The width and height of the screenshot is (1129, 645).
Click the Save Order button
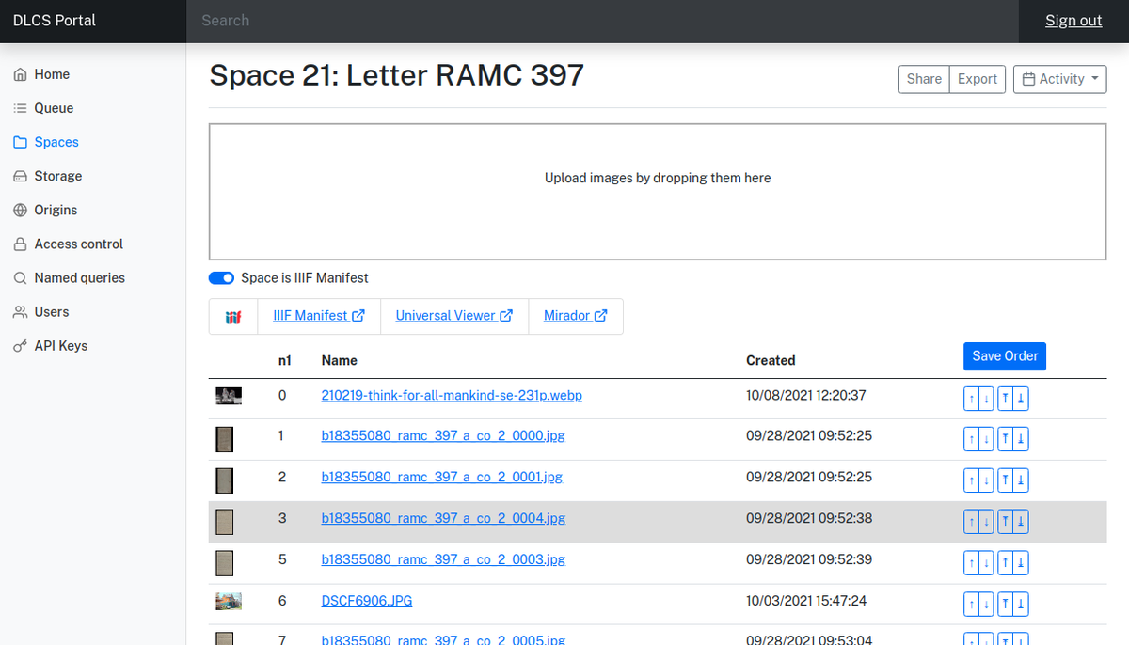tap(1005, 356)
